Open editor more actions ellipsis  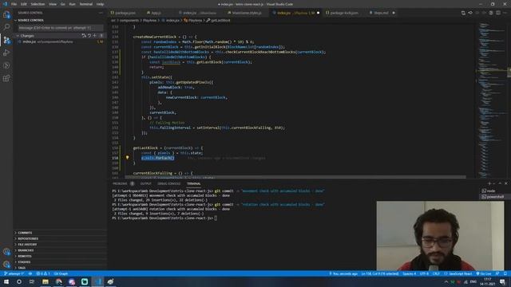[x=505, y=13]
